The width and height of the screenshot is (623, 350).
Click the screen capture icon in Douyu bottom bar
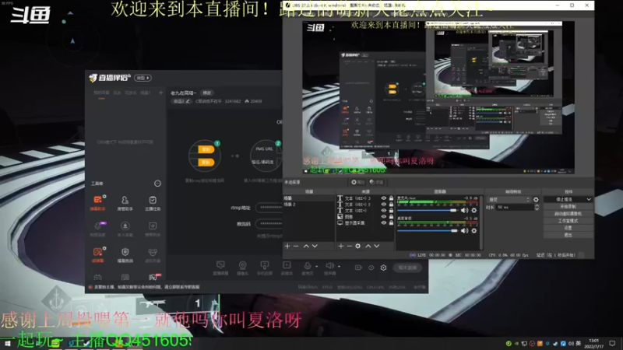click(x=220, y=265)
